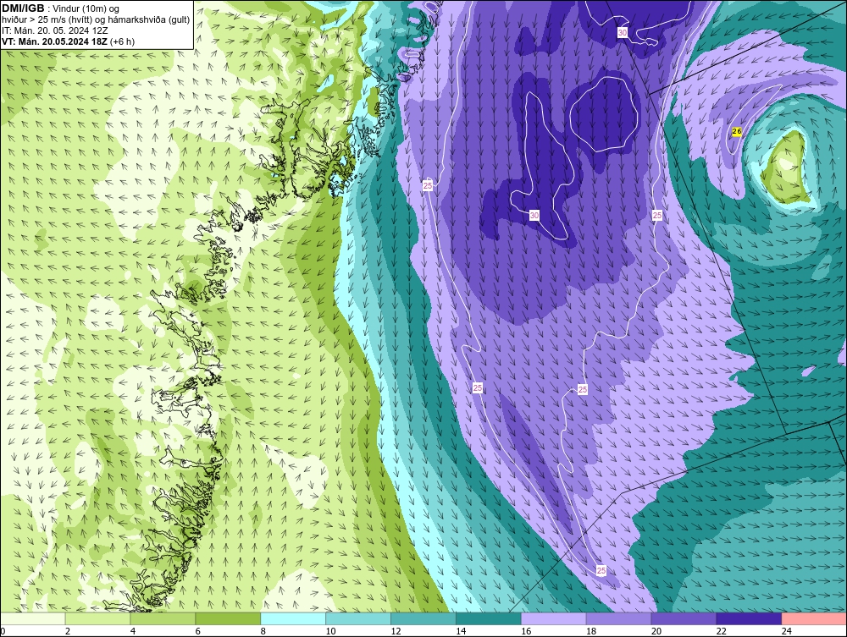This screenshot has width=847, height=637.
Task: Click the legend scale value 22
Action: pyautogui.click(x=722, y=631)
